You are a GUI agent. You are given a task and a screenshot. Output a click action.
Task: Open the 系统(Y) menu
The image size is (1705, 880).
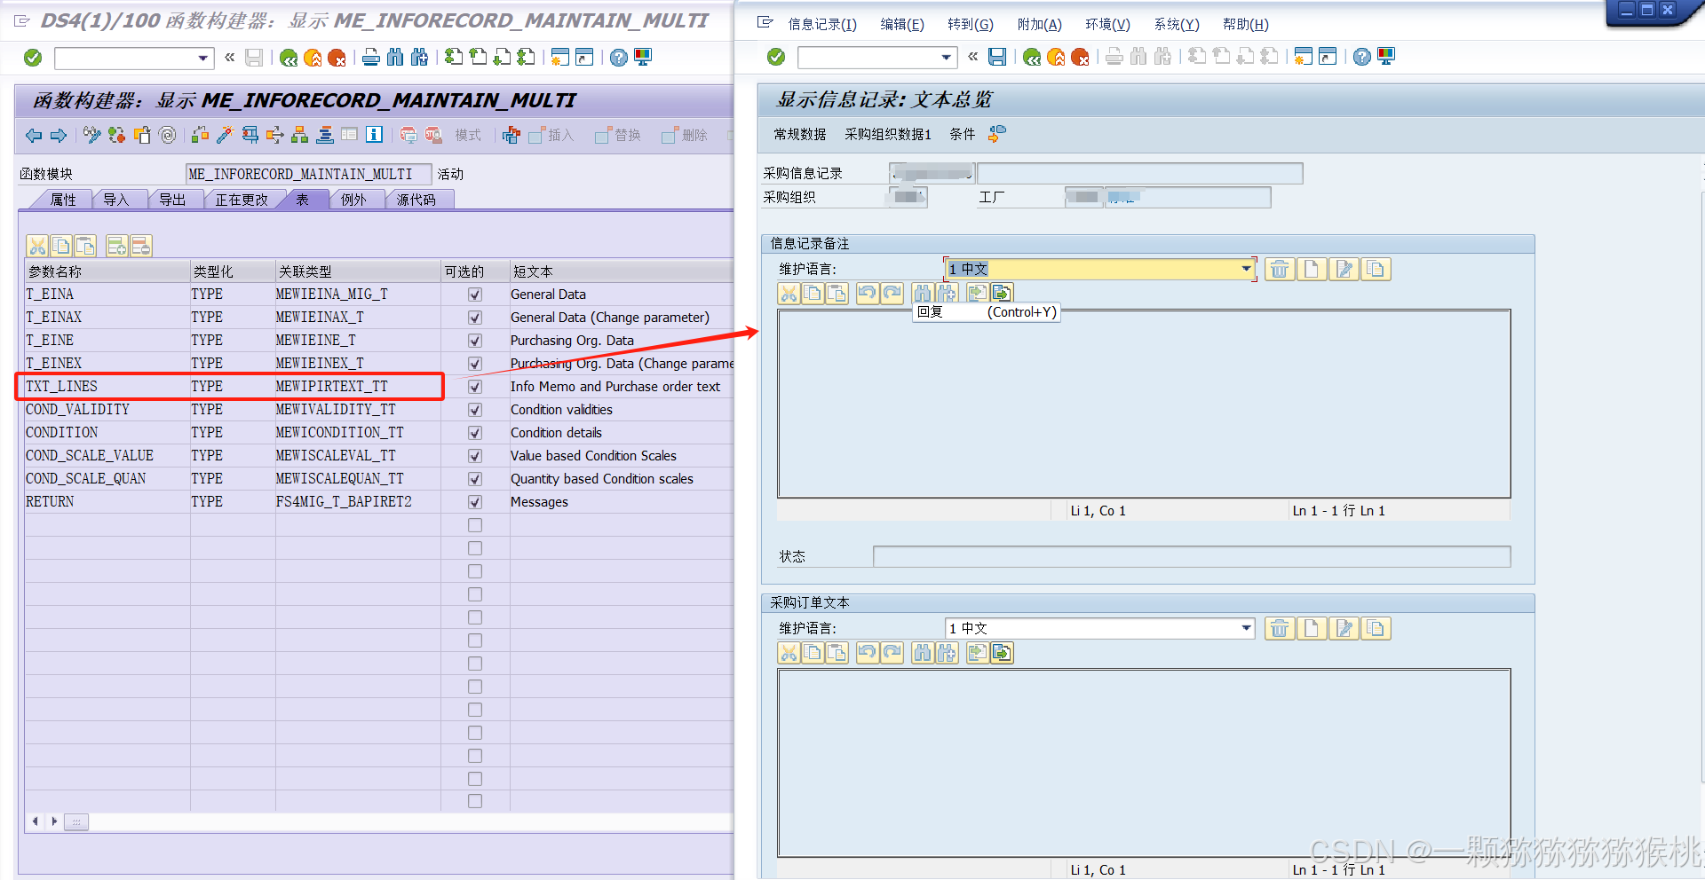pyautogui.click(x=1177, y=24)
